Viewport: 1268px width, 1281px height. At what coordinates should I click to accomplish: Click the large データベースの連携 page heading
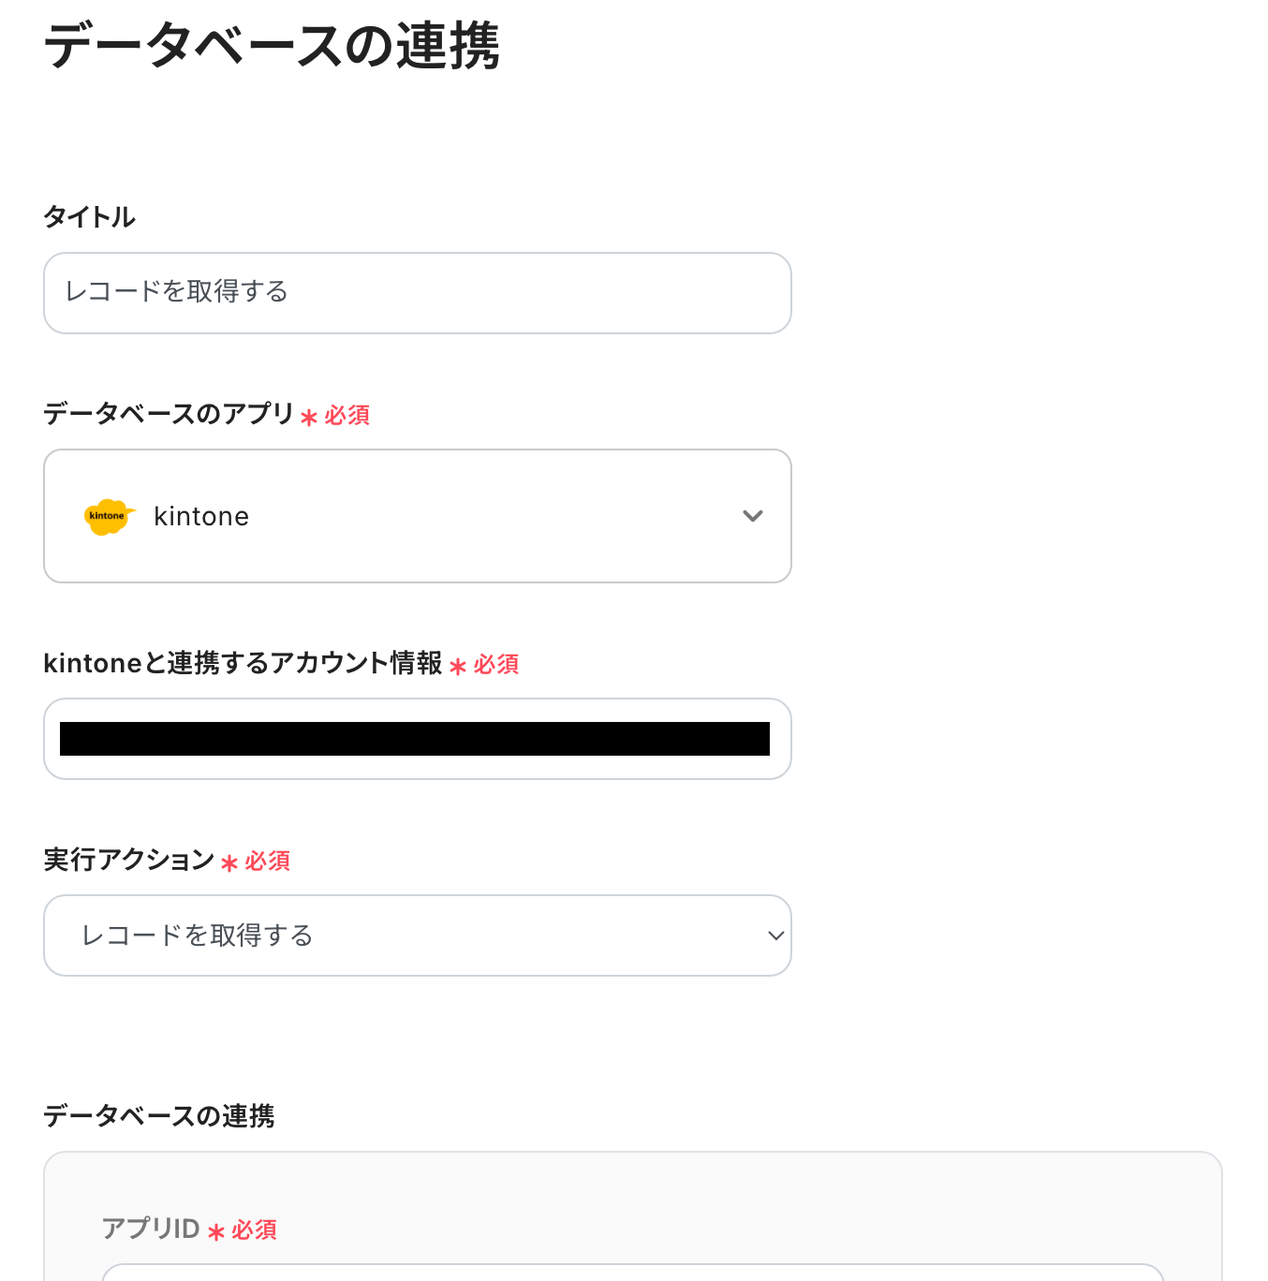coord(272,46)
